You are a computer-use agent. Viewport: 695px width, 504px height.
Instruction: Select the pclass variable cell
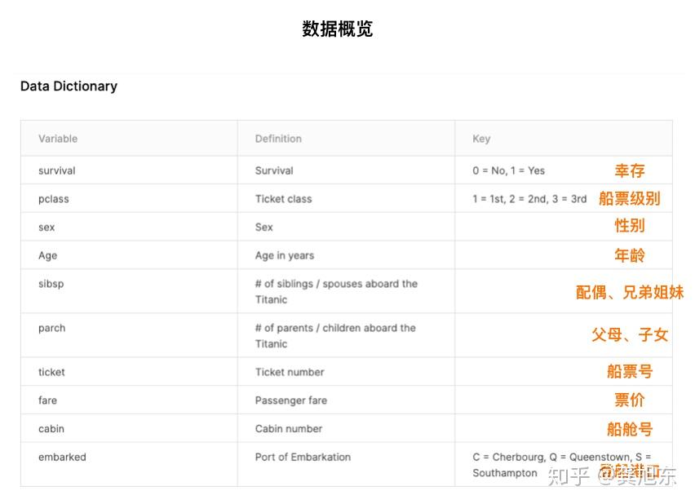pos(52,199)
